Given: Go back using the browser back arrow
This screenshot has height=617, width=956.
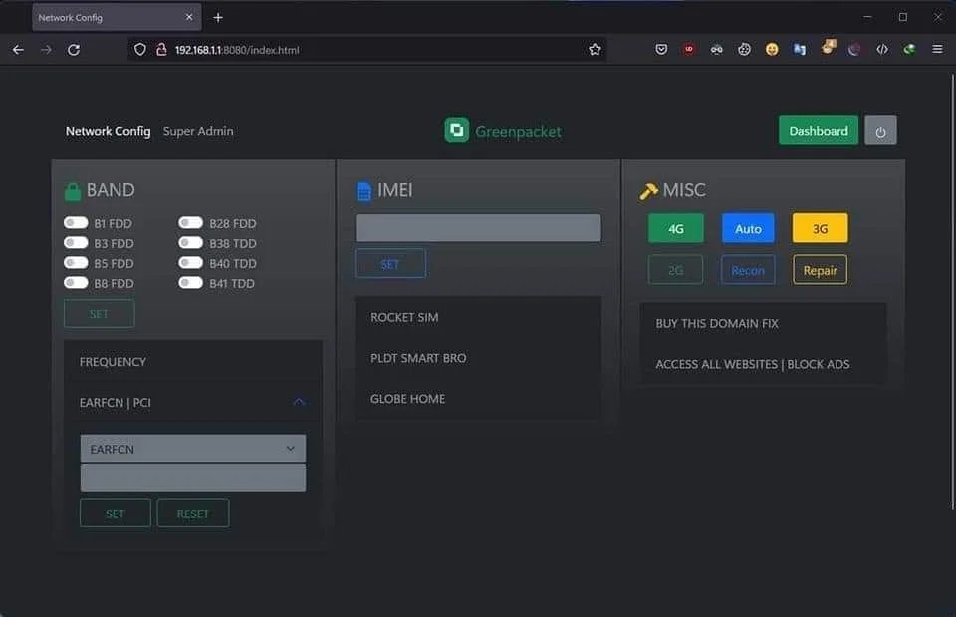Looking at the screenshot, I should (x=18, y=50).
